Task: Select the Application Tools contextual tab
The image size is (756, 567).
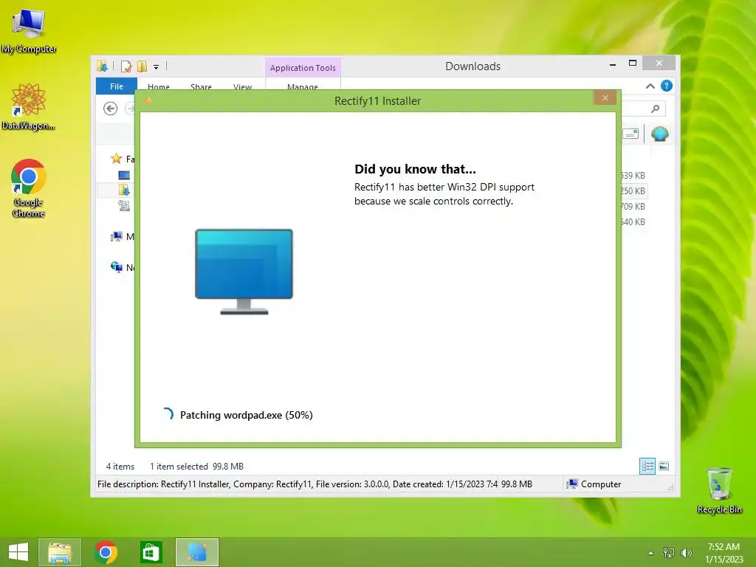Action: click(303, 68)
